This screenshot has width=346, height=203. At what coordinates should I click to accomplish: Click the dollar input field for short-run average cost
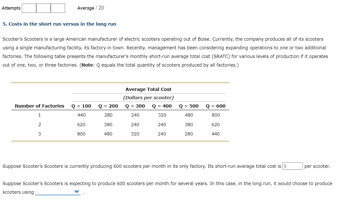[293, 166]
